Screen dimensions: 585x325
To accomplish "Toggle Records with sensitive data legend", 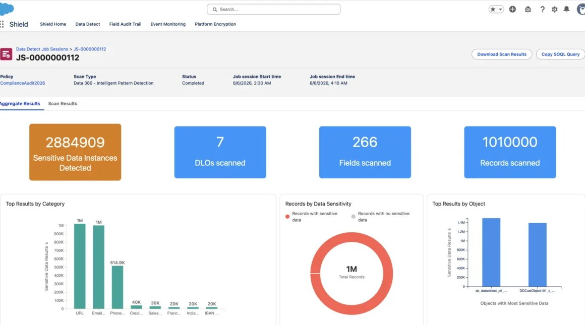I will click(312, 217).
